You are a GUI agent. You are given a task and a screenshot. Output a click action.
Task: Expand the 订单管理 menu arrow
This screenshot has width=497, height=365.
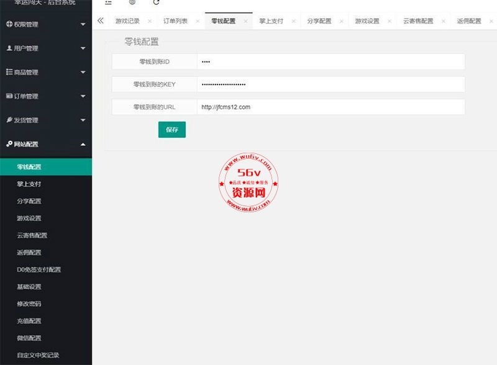(x=83, y=96)
